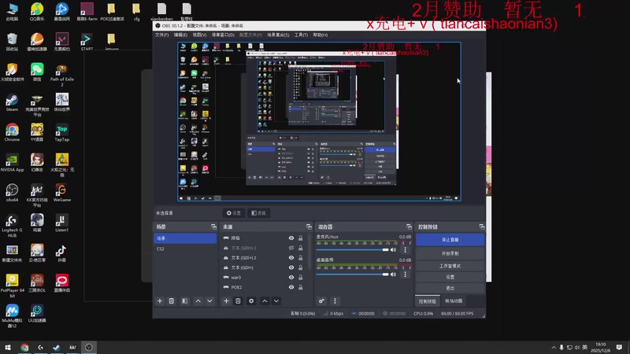Click the Windows Start button
This screenshot has width=630, height=354.
tap(8, 348)
